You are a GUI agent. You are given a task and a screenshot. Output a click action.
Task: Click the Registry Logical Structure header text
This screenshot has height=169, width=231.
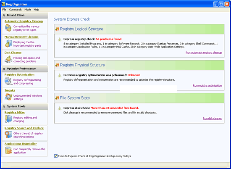coord(81,29)
